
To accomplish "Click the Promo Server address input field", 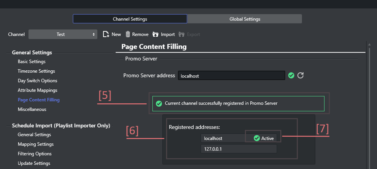I will click(231, 76).
